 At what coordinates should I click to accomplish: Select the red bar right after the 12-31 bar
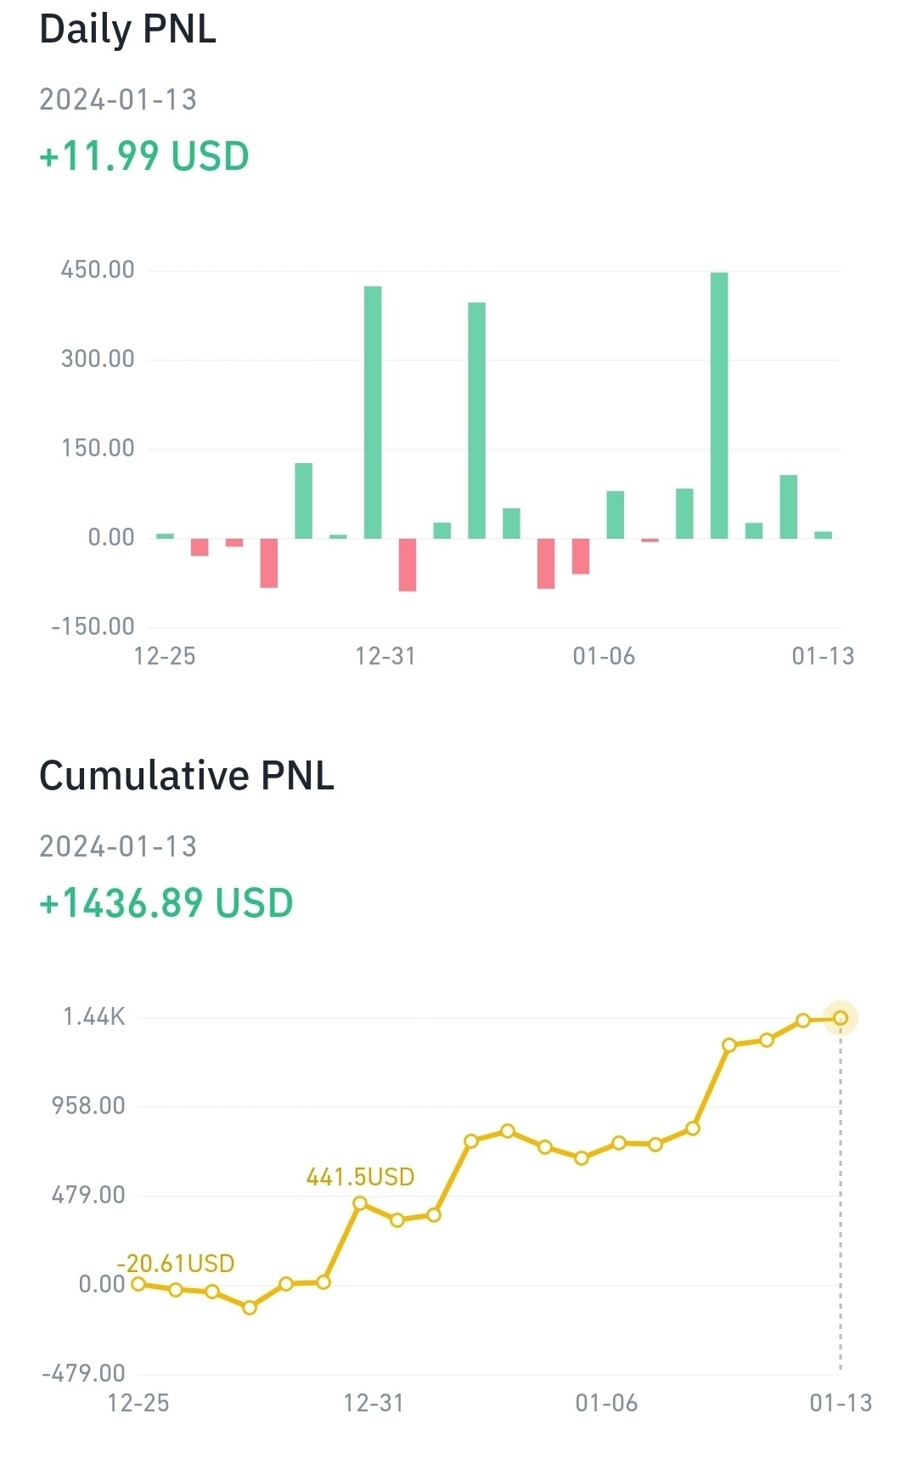[x=408, y=564]
